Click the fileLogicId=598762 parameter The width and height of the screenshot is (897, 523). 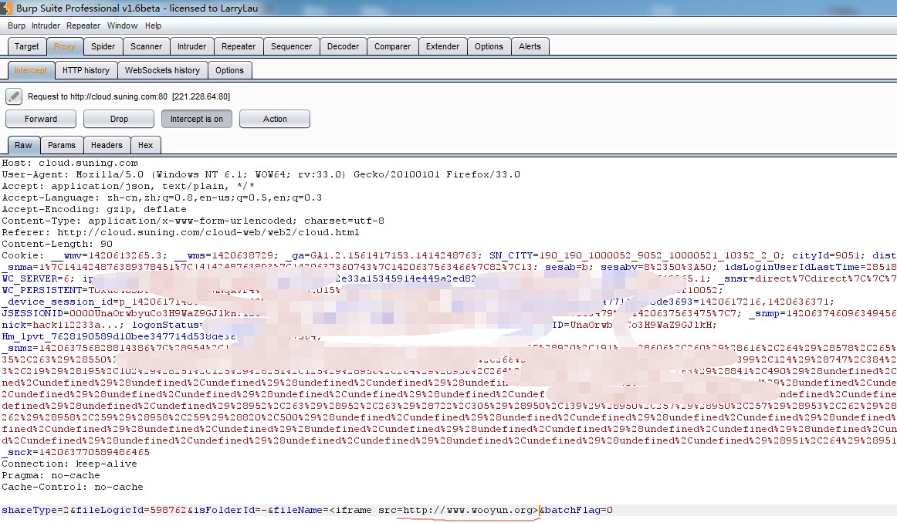(x=131, y=510)
